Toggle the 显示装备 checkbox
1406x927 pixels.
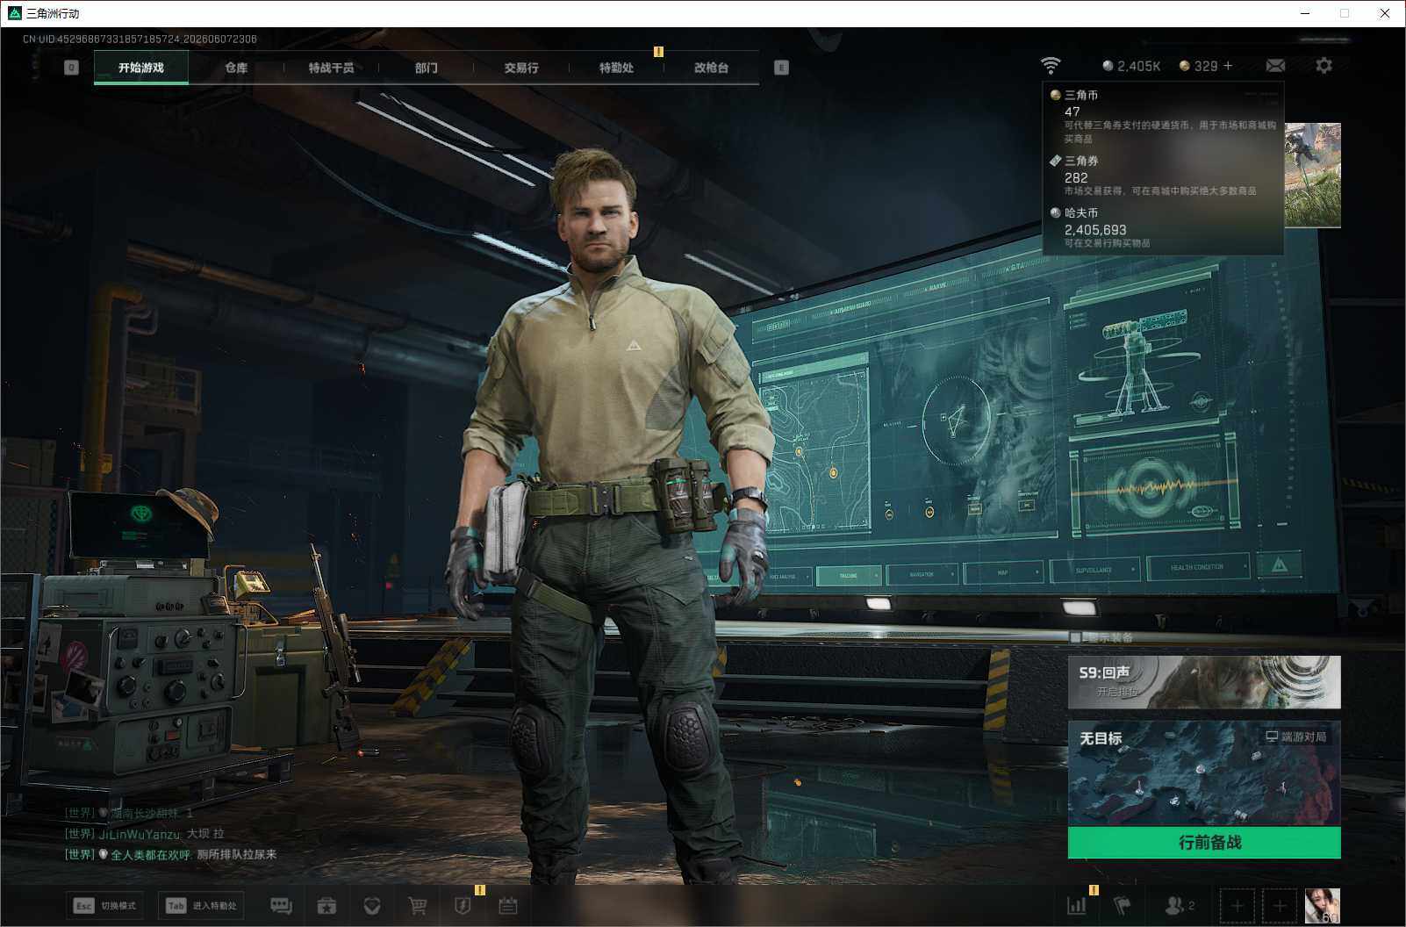coord(1075,637)
